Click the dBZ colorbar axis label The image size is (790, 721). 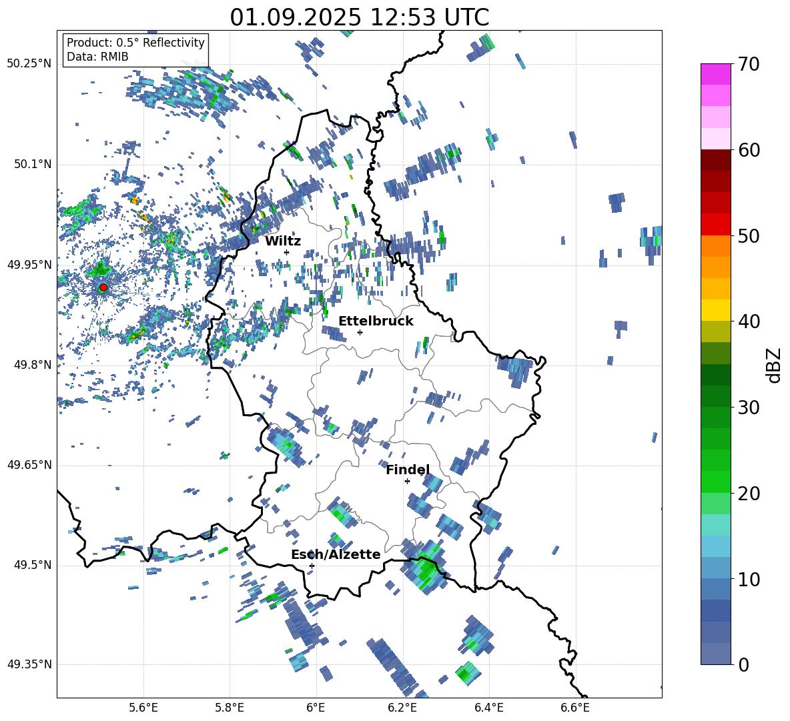(775, 365)
